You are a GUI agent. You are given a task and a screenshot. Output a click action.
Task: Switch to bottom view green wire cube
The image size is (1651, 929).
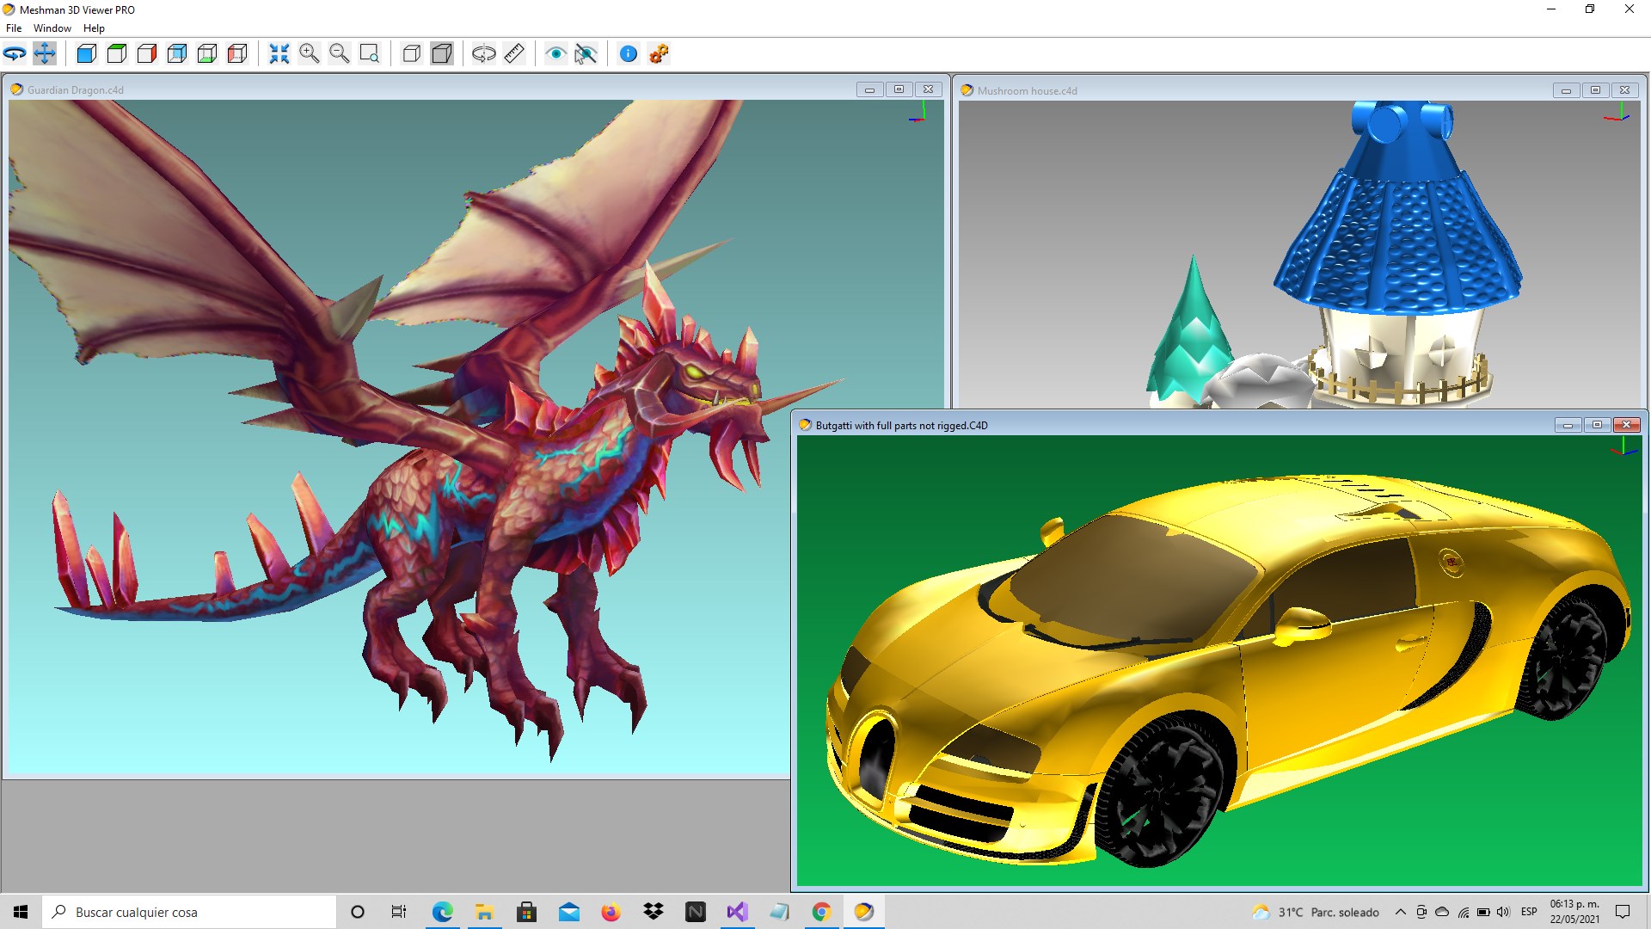pyautogui.click(x=207, y=53)
